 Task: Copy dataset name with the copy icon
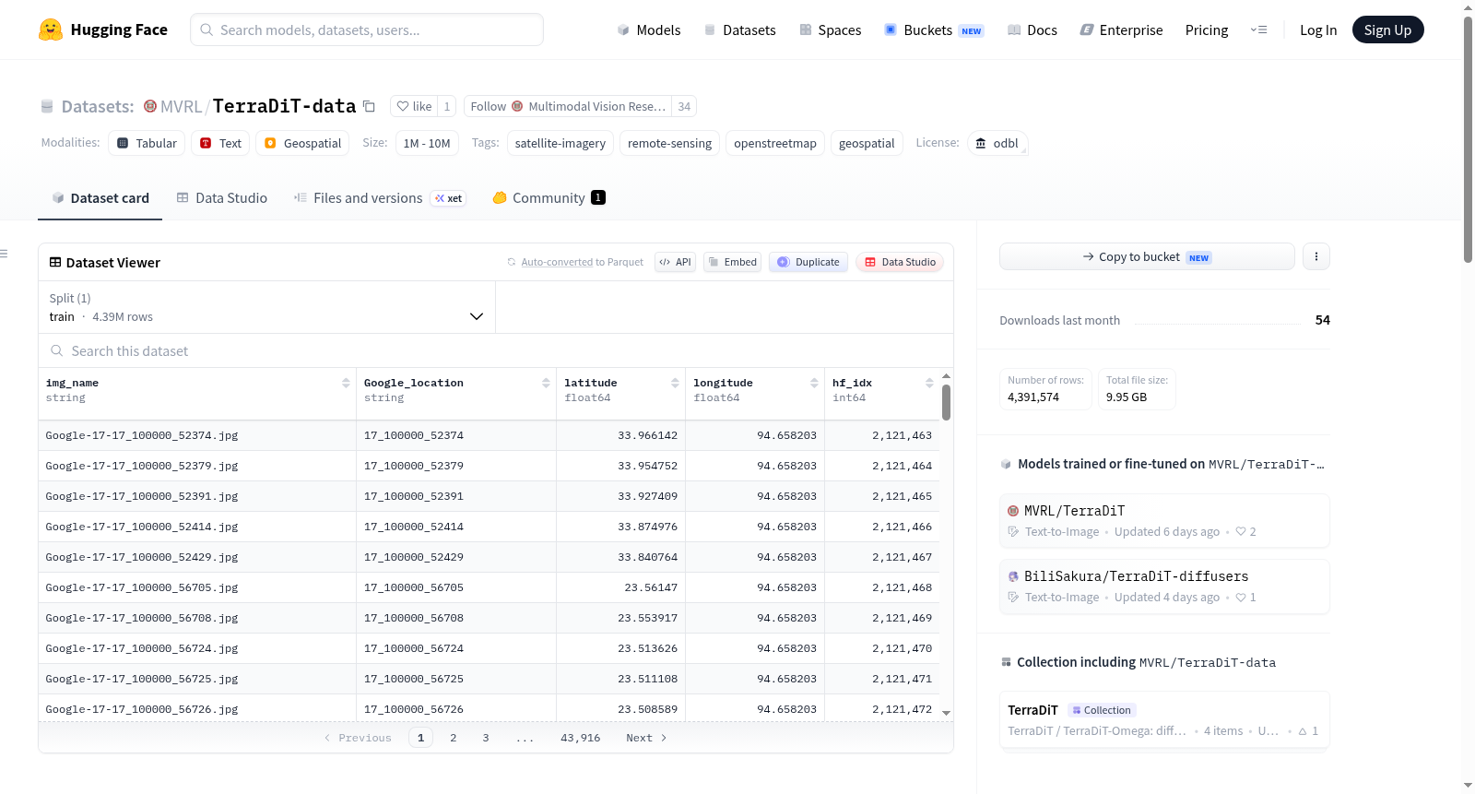point(369,106)
